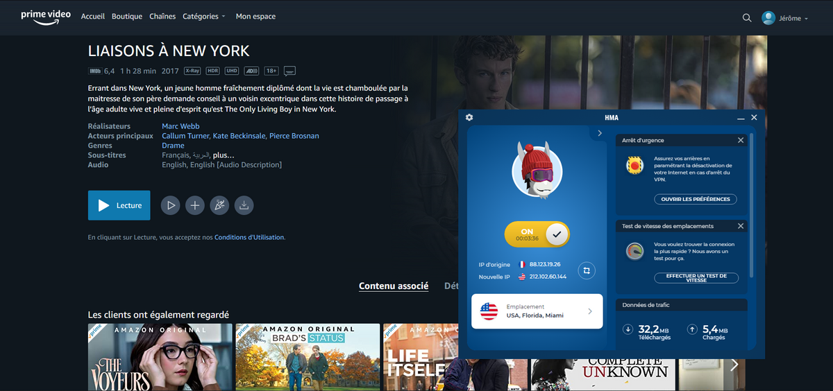Click the X-Ray badge
This screenshot has height=391, width=833.
[x=192, y=71]
